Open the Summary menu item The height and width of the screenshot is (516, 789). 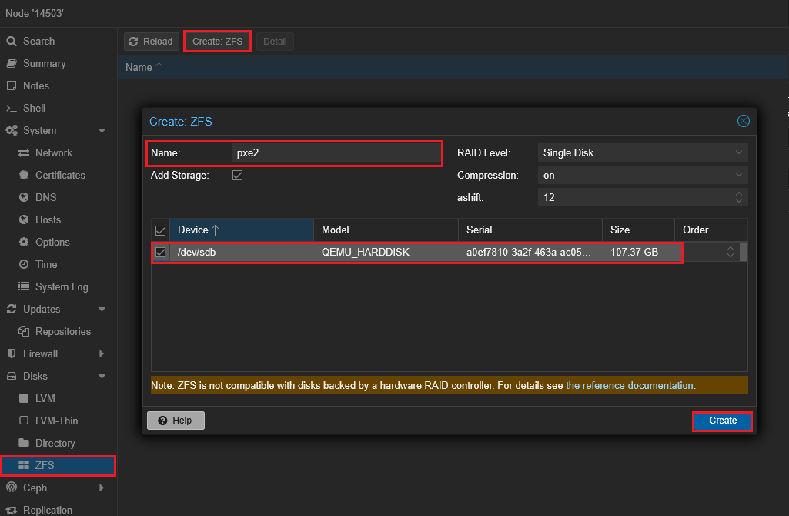(44, 64)
